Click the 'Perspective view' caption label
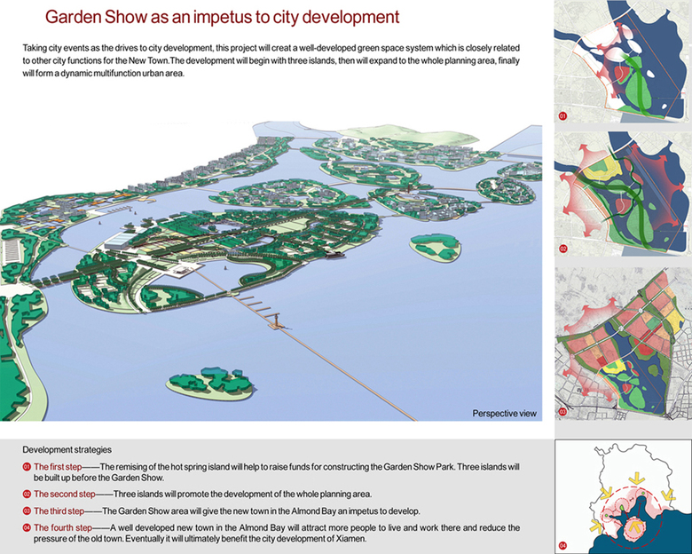Screen dimensions: 692x554 click(504, 414)
